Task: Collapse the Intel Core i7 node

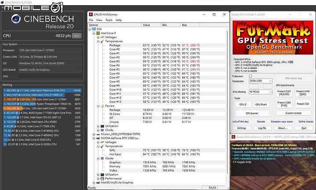Action: (94, 33)
